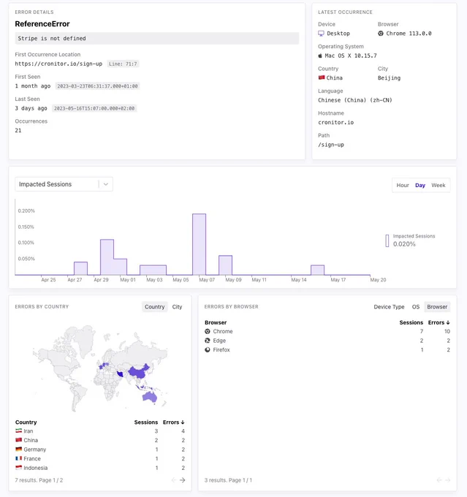This screenshot has width=467, height=497.
Task: Select Day chart granularity
Action: coord(420,185)
